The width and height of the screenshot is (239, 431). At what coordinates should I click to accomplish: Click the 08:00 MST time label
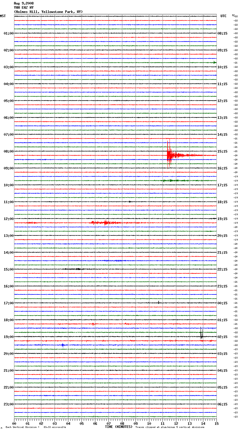[x=8, y=151]
